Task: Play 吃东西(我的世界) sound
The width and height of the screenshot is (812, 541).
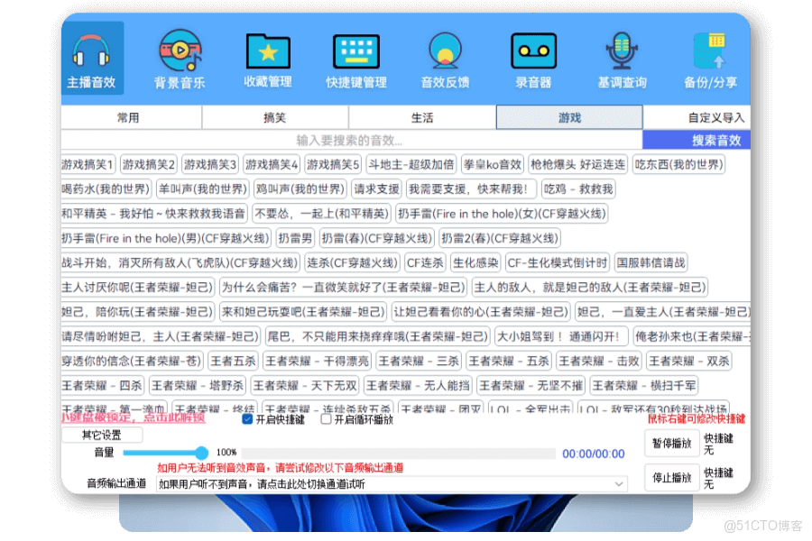Action: 678,165
